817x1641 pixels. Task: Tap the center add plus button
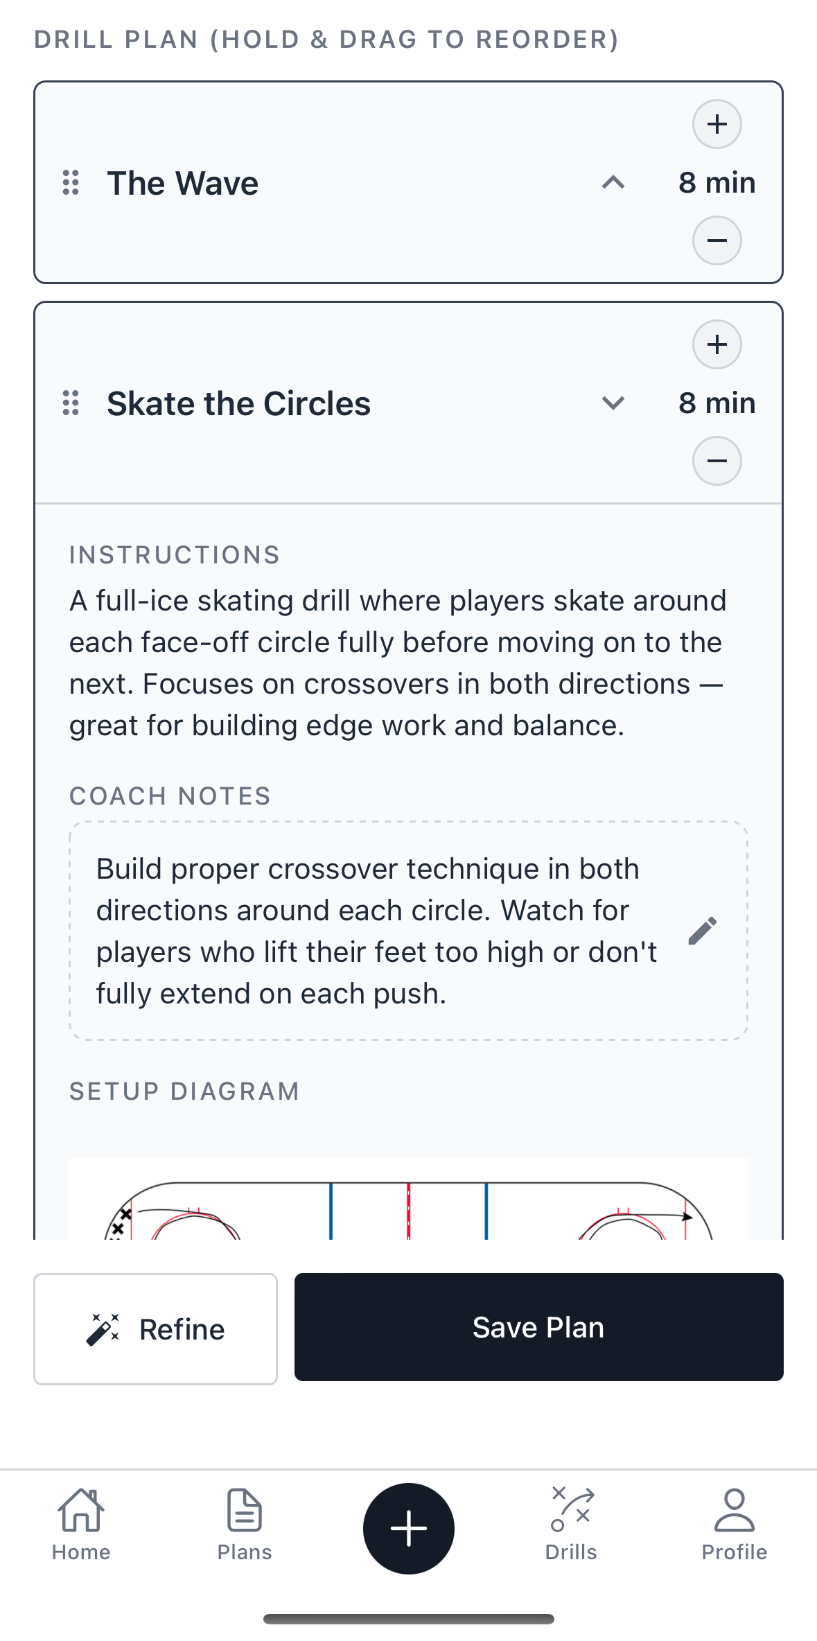pyautogui.click(x=409, y=1528)
